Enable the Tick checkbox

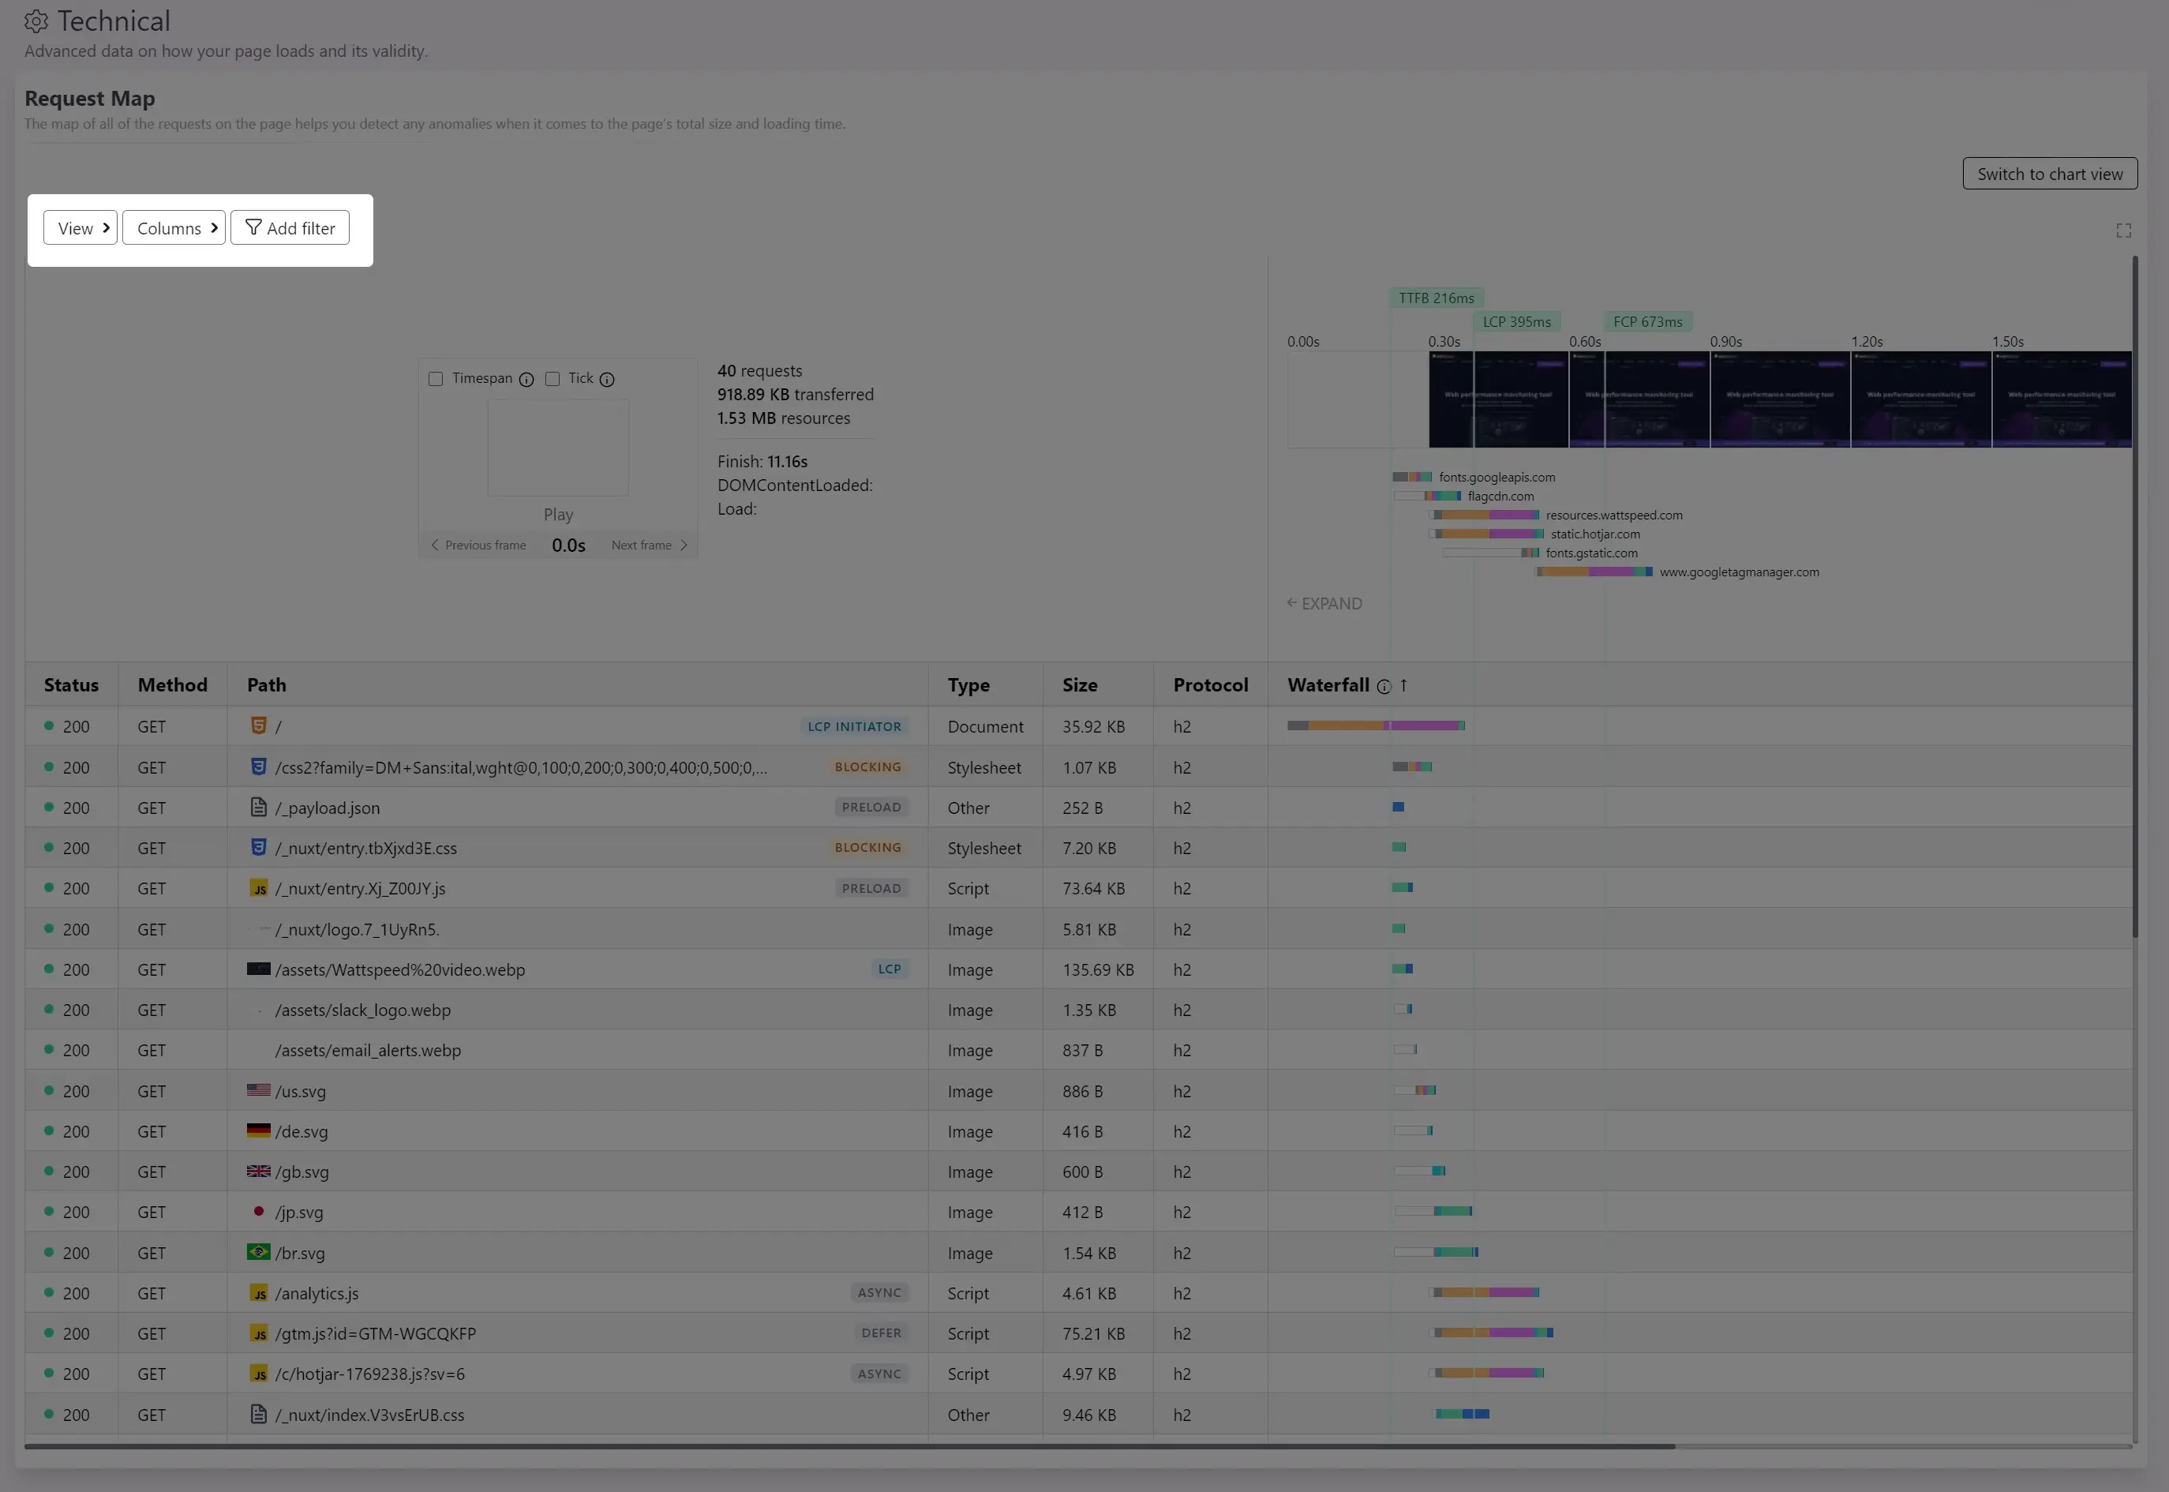(x=553, y=379)
